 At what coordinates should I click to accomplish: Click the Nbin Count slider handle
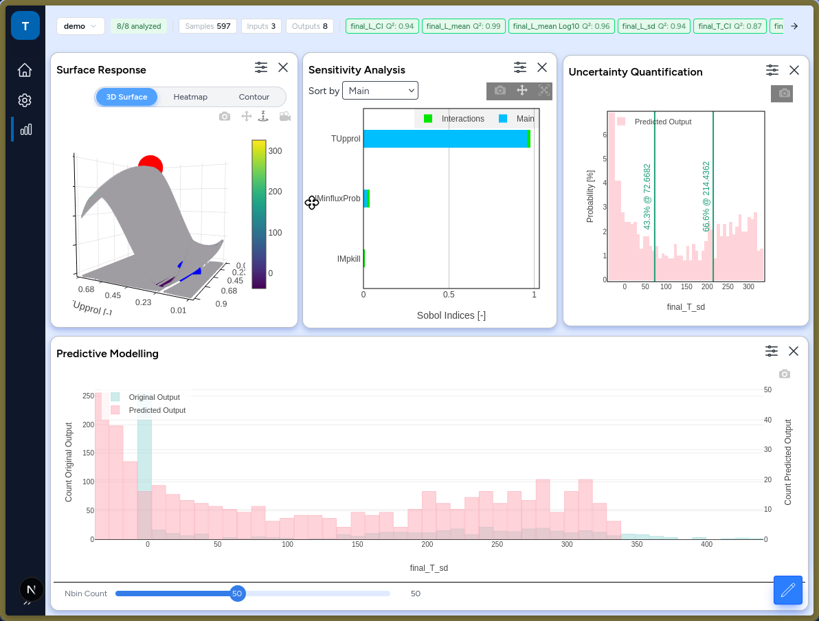click(238, 594)
